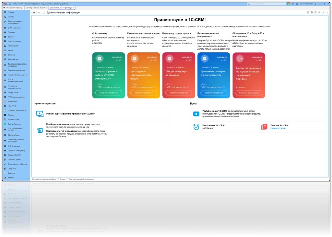Image resolution: width=332 pixels, height=237 pixels.
Task: Open the service settings menu icon
Action: tap(315, 4)
